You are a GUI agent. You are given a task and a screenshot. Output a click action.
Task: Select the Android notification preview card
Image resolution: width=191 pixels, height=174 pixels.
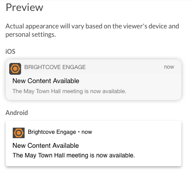coord(94,143)
